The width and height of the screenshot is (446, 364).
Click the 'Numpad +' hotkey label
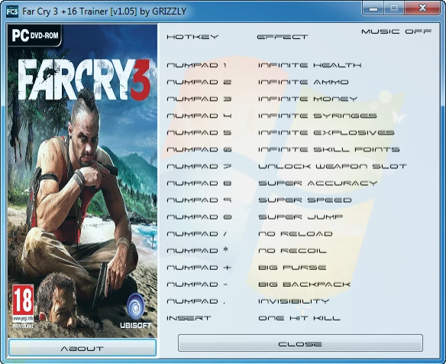point(199,268)
